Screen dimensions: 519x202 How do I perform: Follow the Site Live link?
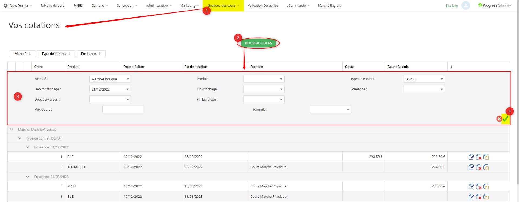point(451,6)
